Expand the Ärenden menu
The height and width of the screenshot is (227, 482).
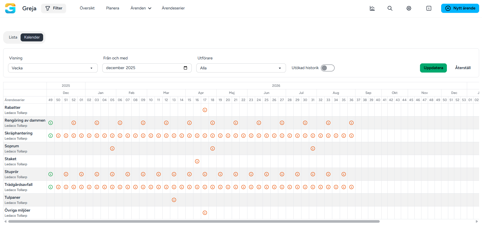click(141, 8)
